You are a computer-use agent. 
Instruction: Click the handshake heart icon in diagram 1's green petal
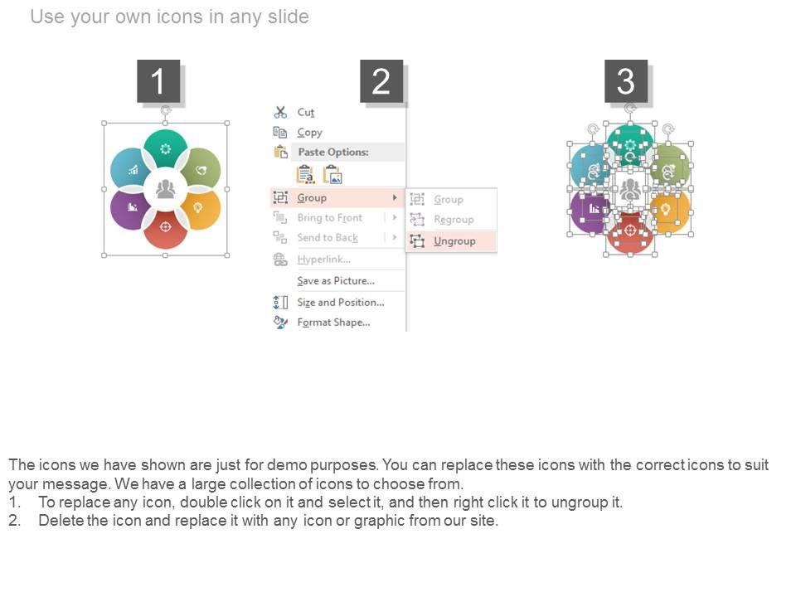point(200,170)
